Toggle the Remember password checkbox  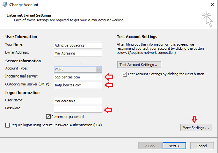point(48,117)
